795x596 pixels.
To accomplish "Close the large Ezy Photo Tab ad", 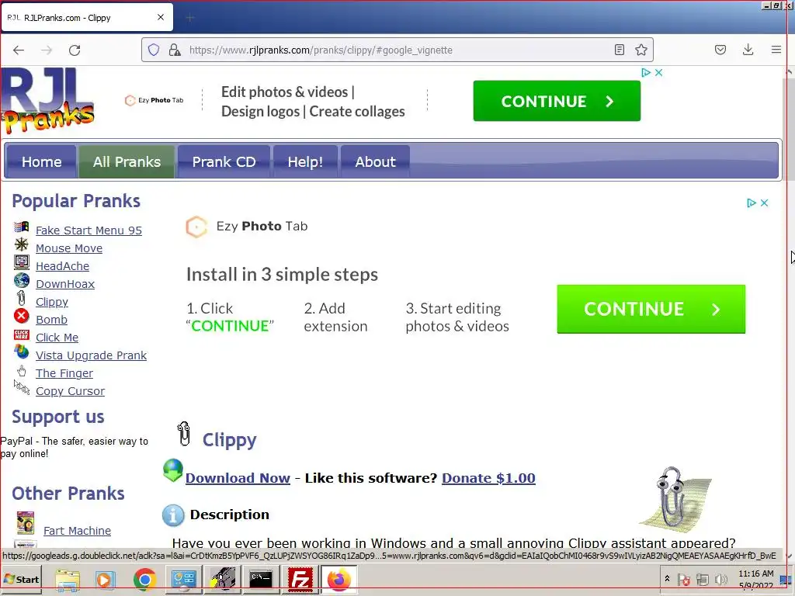I will click(x=764, y=203).
